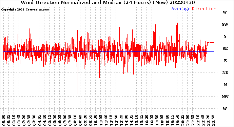Click the 16:55 time axis label
This screenshot has height=127, width=234.
152,120
